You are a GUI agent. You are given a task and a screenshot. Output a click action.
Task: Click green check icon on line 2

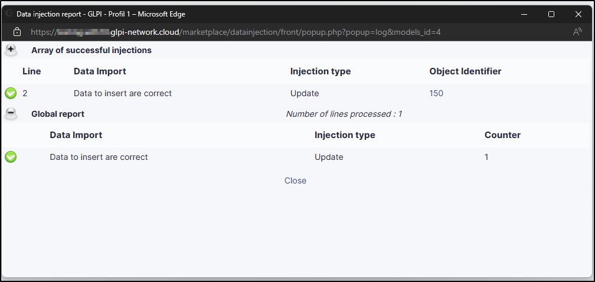tap(11, 93)
